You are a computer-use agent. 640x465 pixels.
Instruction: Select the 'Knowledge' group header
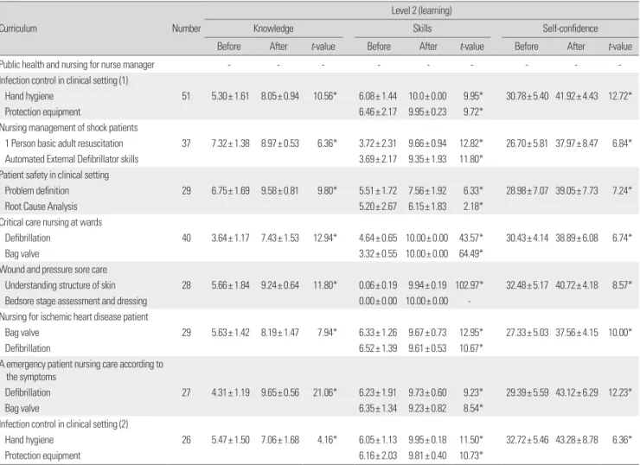(273, 29)
